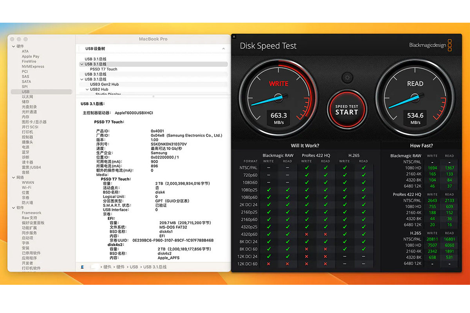Click the 720p60 format row label

(251, 175)
